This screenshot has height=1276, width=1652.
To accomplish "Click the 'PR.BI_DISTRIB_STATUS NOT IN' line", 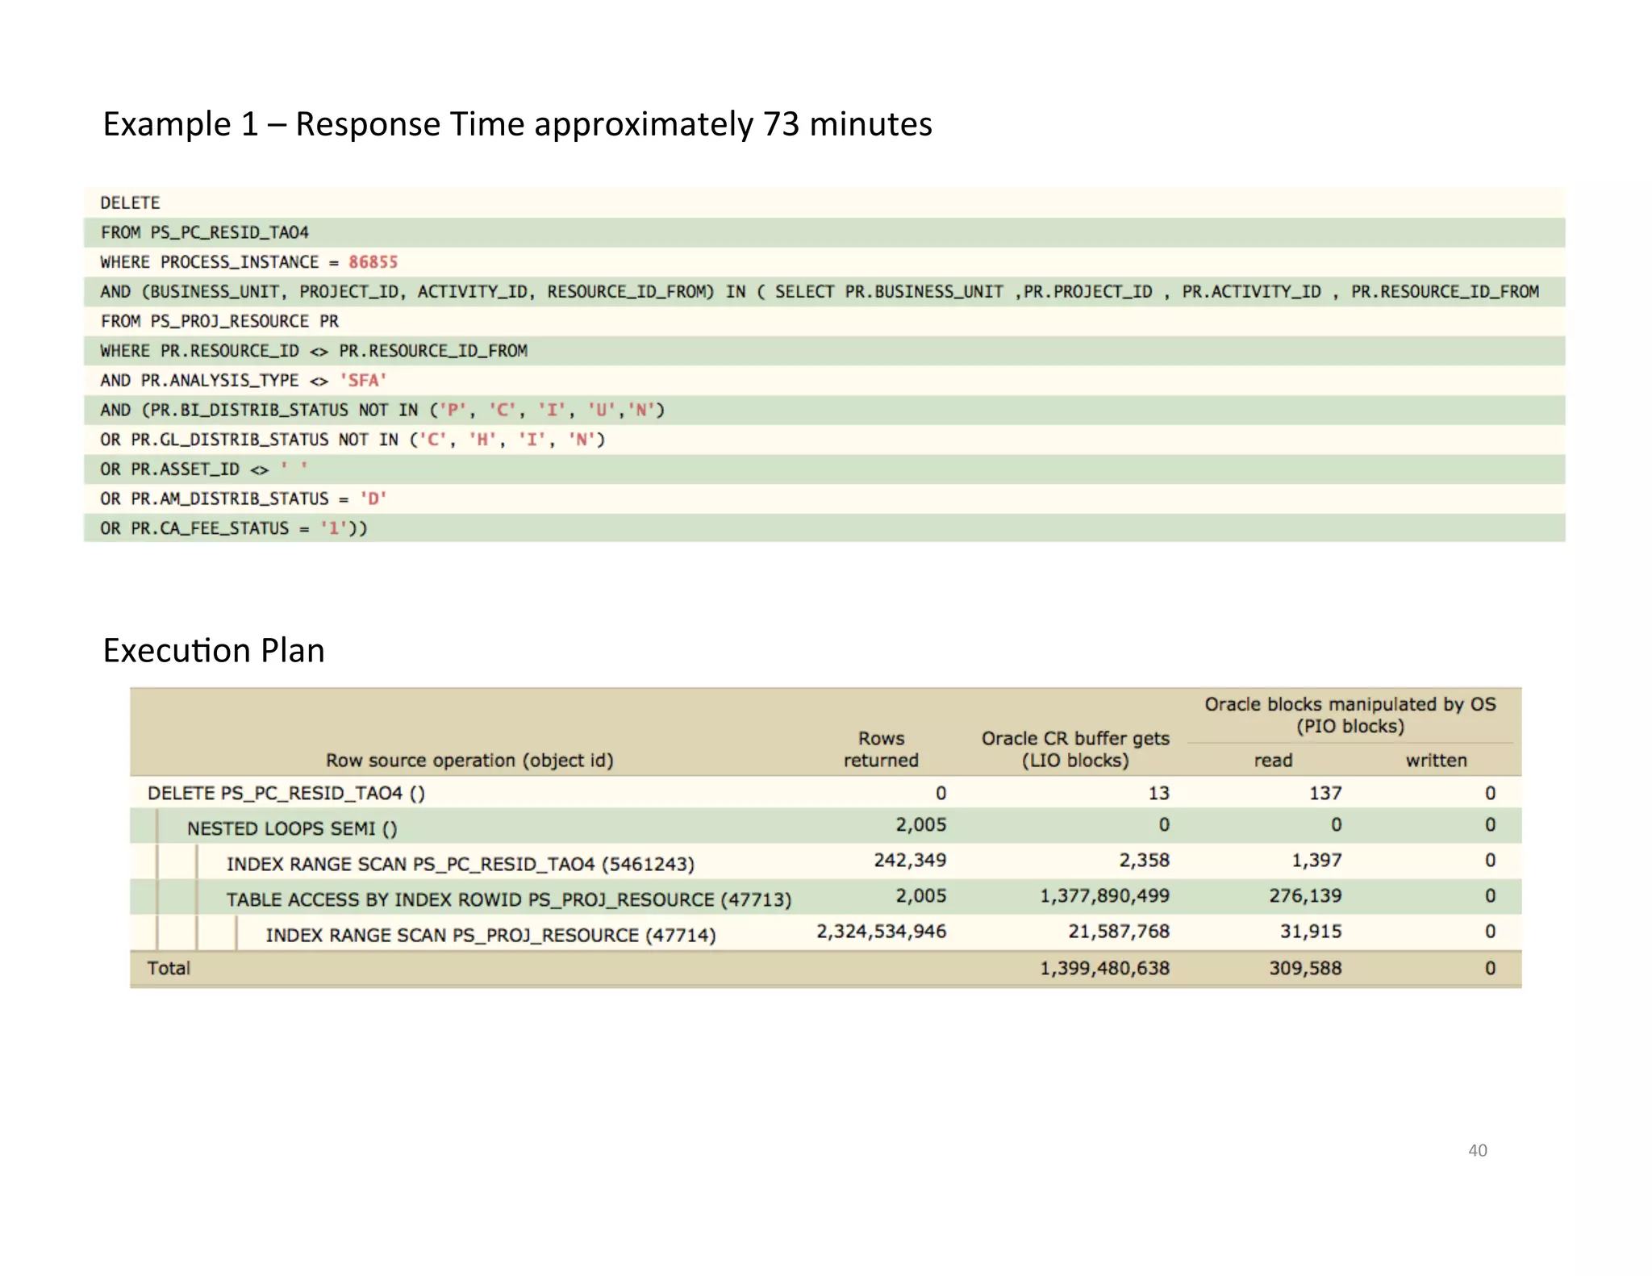I will [824, 410].
